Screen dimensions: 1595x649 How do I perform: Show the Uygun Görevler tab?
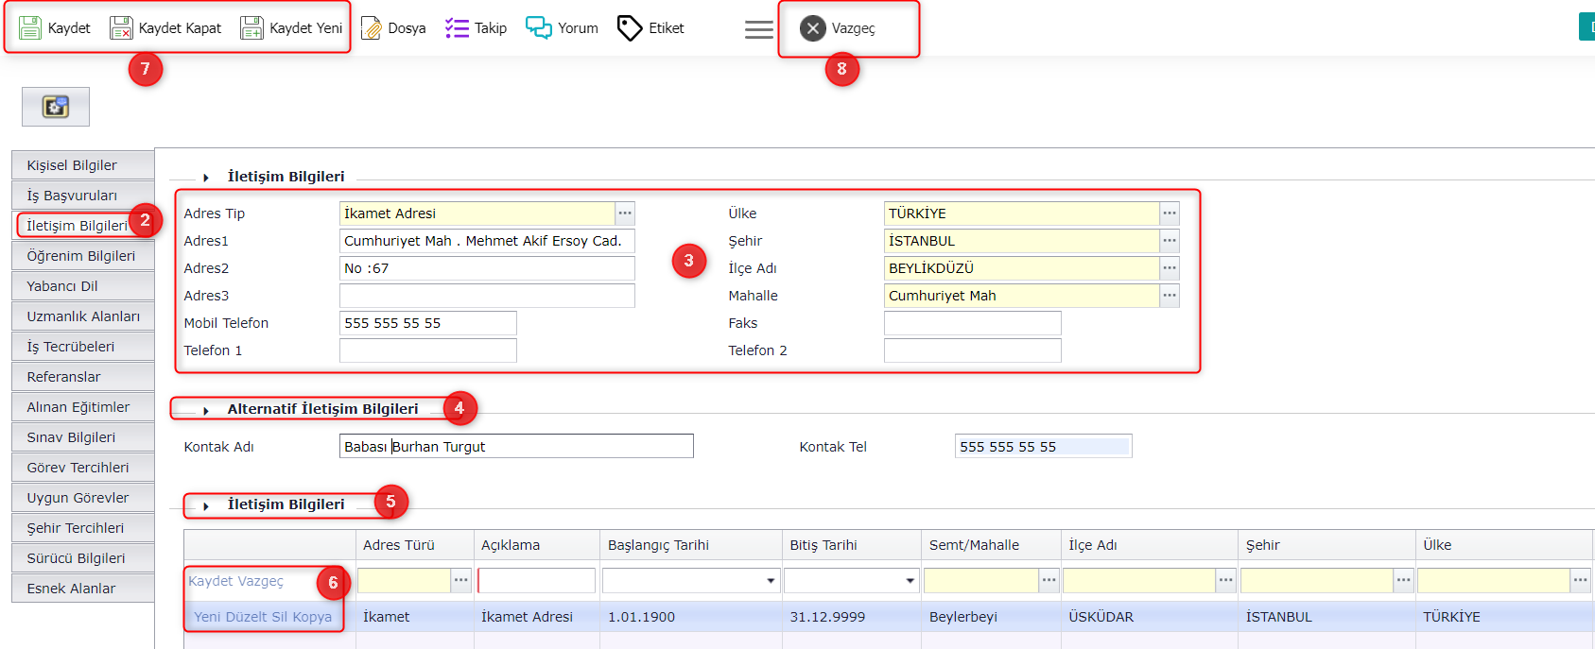(83, 498)
